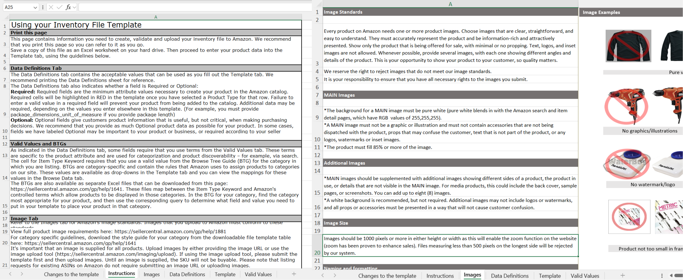Open Valid Values tab in left window

coord(258,274)
